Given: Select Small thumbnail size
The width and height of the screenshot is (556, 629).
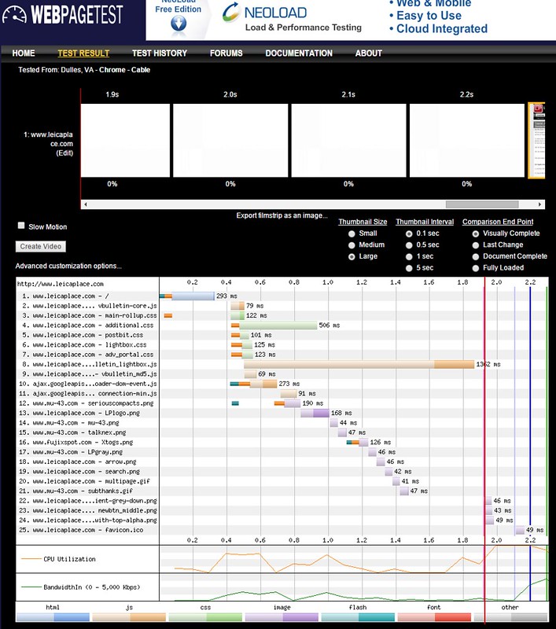Looking at the screenshot, I should coord(352,234).
